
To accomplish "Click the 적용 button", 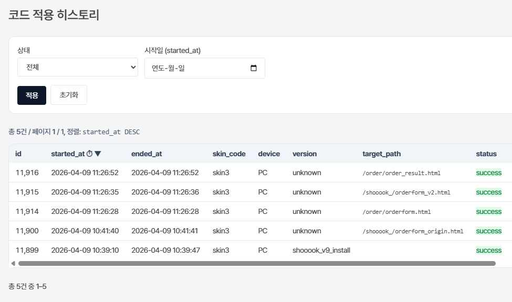I will coord(32,95).
